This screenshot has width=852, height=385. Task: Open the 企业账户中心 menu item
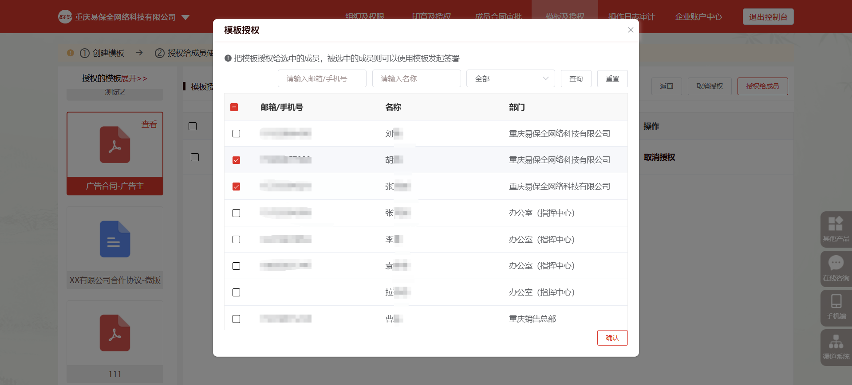point(698,17)
